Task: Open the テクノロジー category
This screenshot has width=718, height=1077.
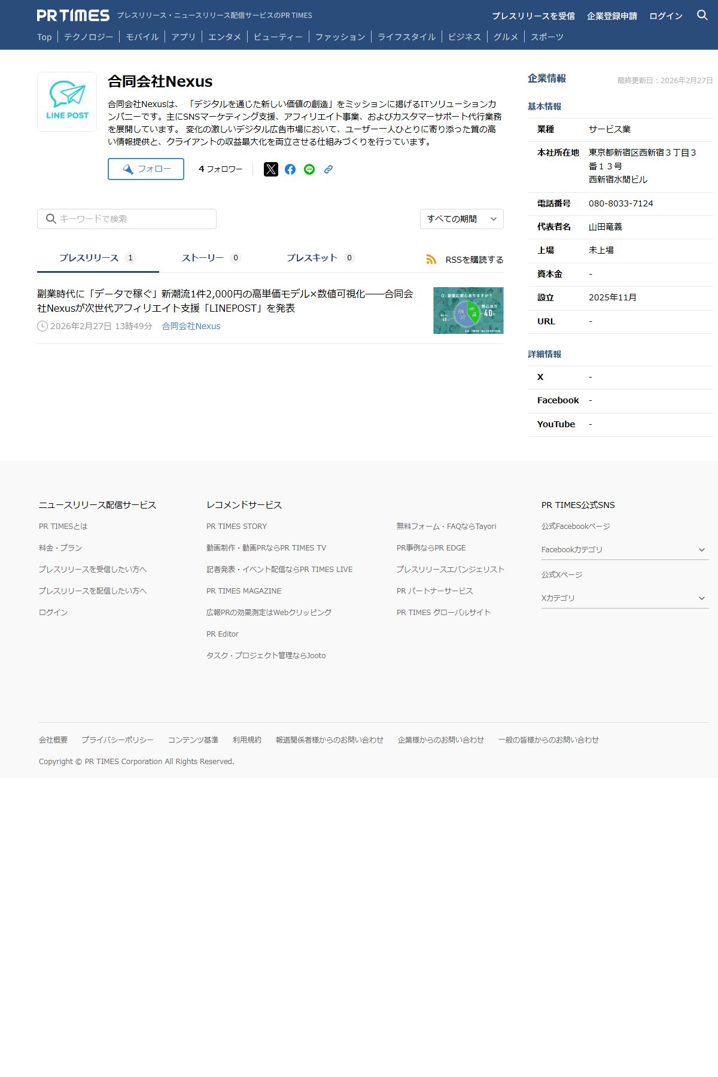Action: pos(89,37)
